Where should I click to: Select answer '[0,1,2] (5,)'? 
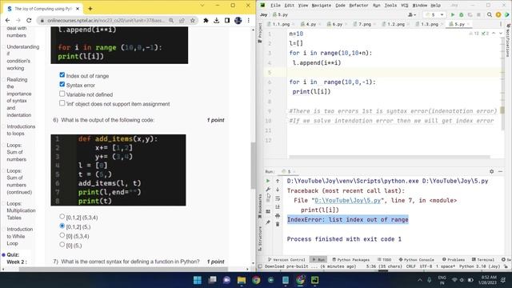tap(62, 226)
